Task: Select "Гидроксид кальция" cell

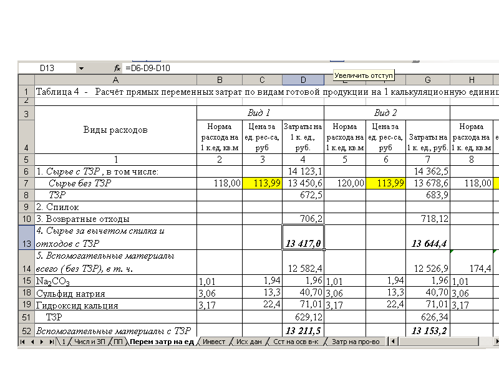Action: [x=115, y=304]
